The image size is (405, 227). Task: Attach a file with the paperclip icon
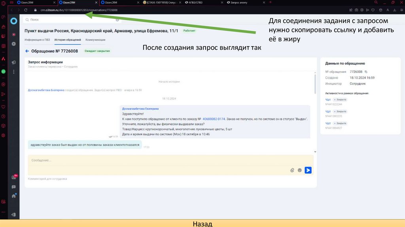(x=292, y=170)
